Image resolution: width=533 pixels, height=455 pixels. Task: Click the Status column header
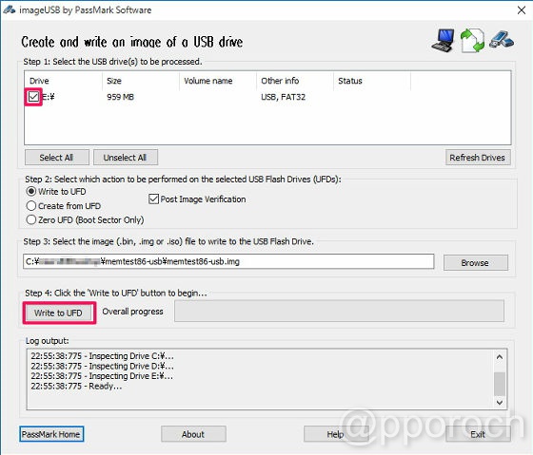(x=372, y=81)
